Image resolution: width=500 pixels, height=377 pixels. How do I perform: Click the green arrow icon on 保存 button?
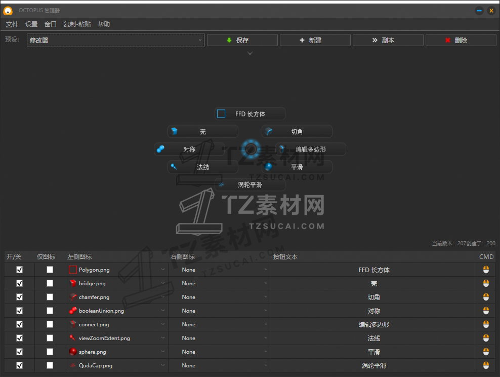229,40
